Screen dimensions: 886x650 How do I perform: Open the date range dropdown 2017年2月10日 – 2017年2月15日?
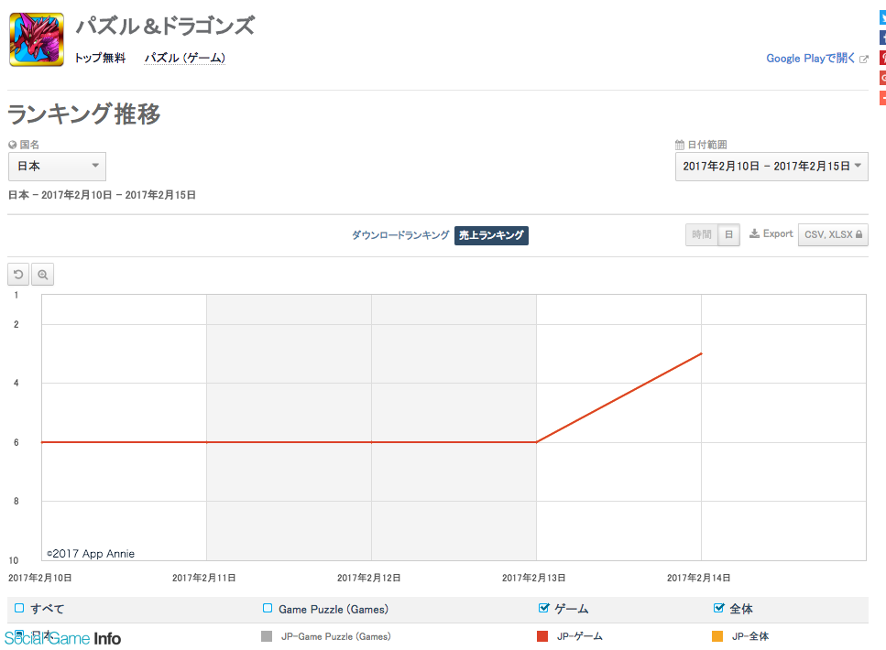pos(771,166)
